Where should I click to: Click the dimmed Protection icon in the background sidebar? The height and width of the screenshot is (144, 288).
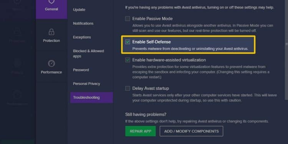[x=17, y=32]
